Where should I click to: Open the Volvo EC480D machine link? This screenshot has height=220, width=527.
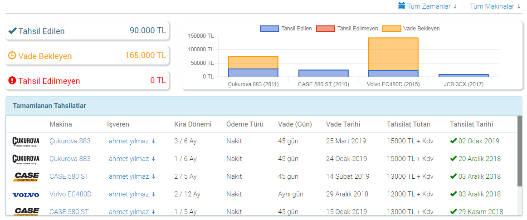point(71,194)
